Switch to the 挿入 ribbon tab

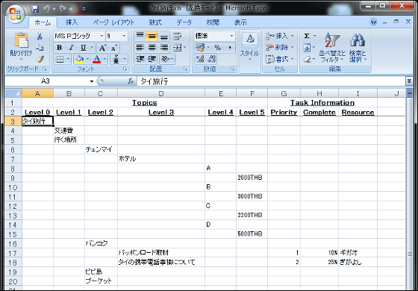coord(72,22)
